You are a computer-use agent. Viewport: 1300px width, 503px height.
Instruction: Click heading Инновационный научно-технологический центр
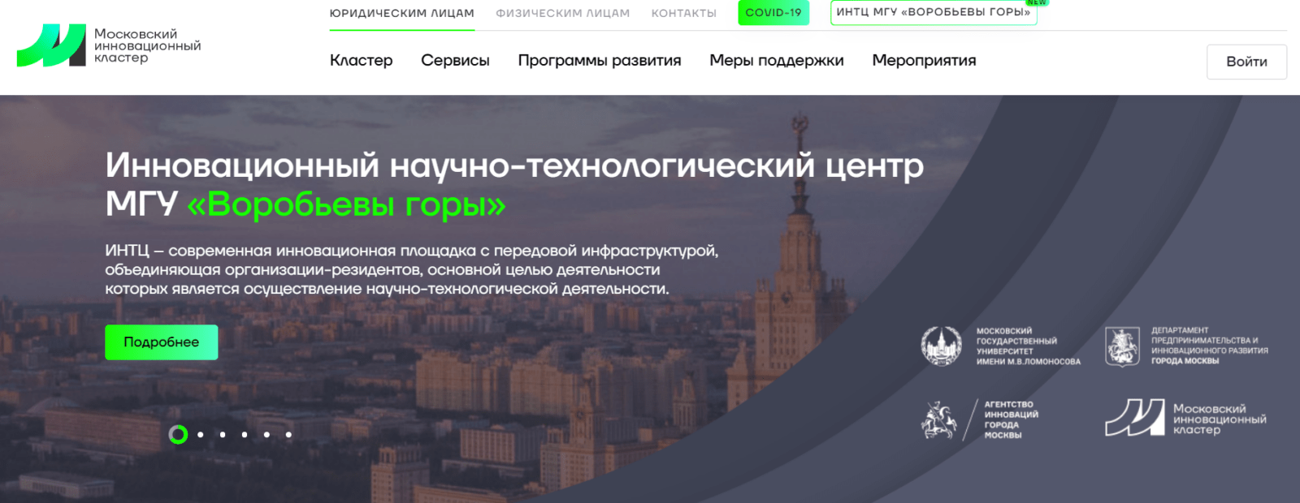(514, 166)
